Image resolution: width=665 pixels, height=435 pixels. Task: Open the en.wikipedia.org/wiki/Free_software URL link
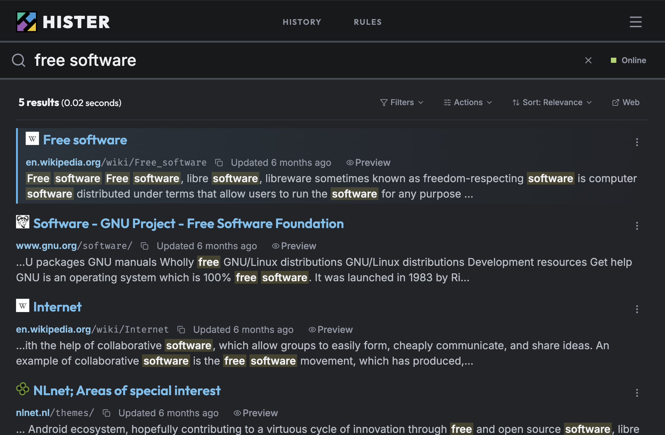tap(116, 162)
